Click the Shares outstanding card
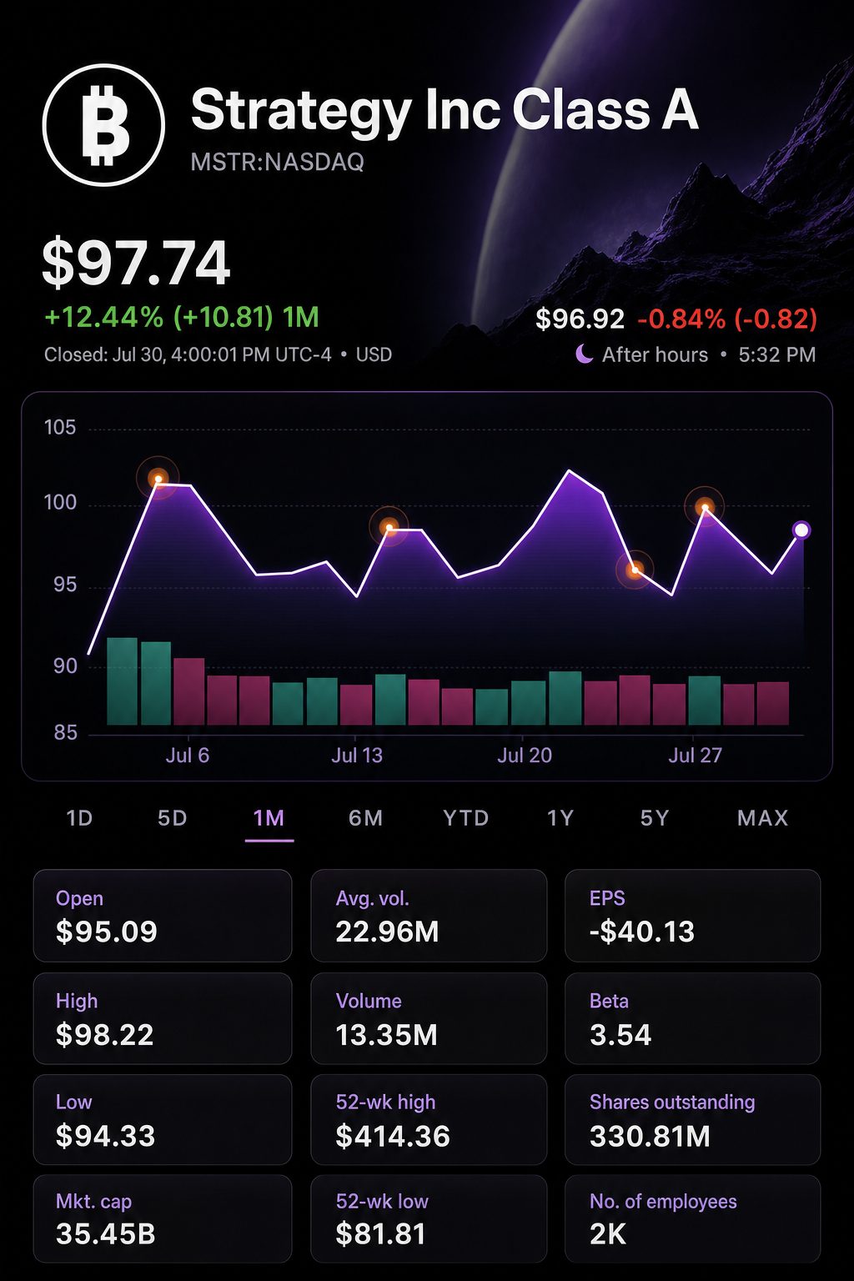The image size is (854, 1281). [693, 1119]
